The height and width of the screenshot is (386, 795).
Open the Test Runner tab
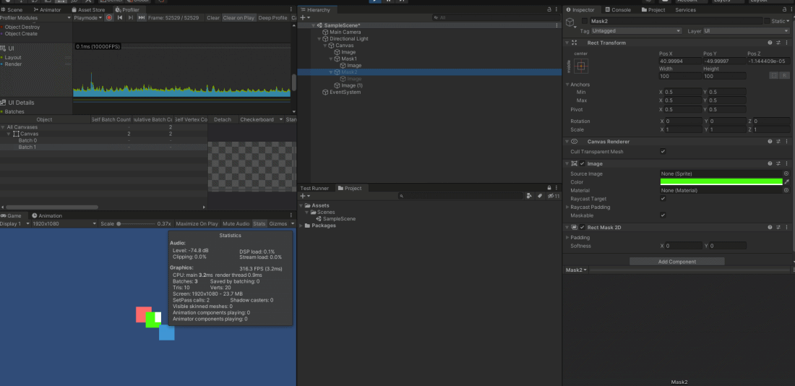click(315, 188)
